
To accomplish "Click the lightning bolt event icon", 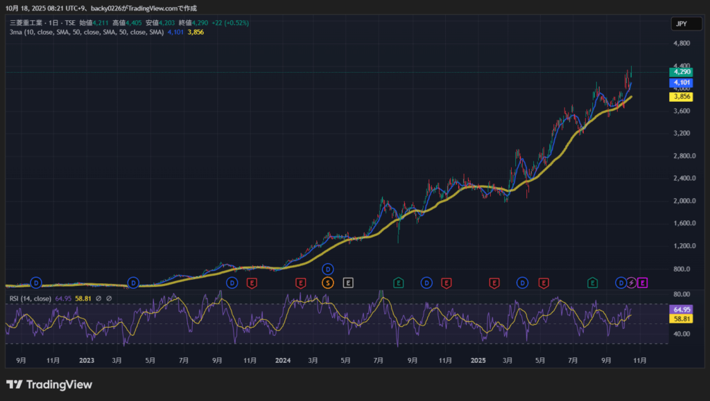I will point(631,283).
